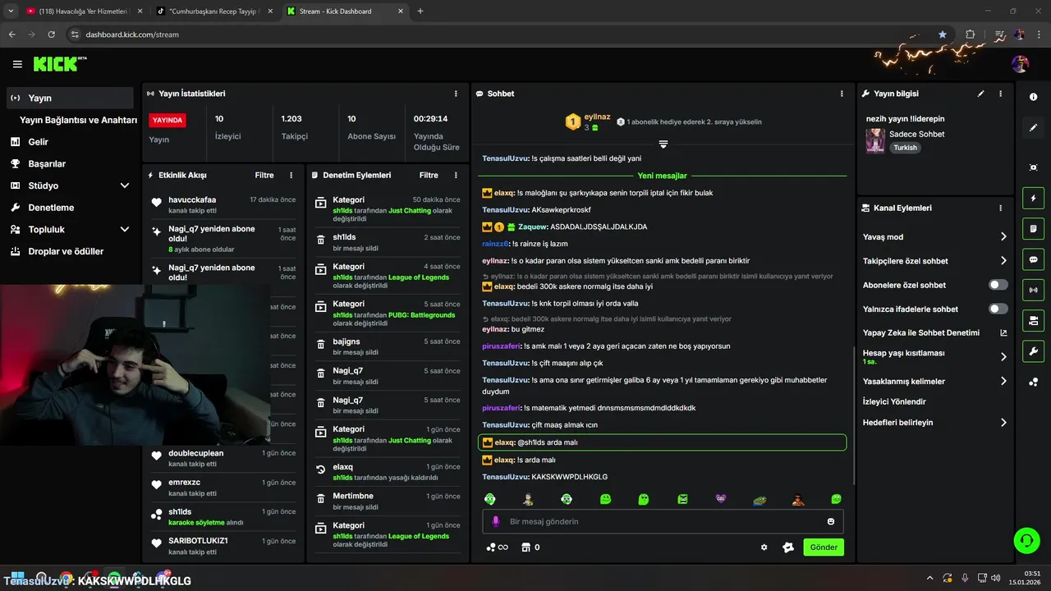The width and height of the screenshot is (1051, 591).
Task: Switch to the YouTube Havacılığa Yer Hizmetleri tab
Action: [x=83, y=11]
